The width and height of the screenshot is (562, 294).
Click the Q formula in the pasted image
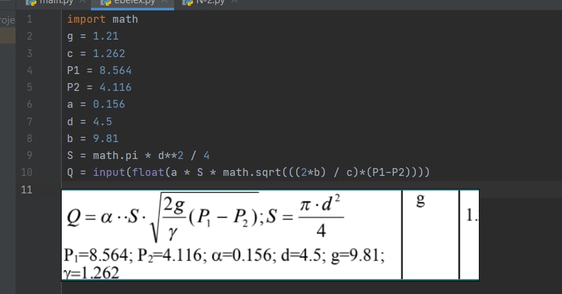pyautogui.click(x=164, y=217)
